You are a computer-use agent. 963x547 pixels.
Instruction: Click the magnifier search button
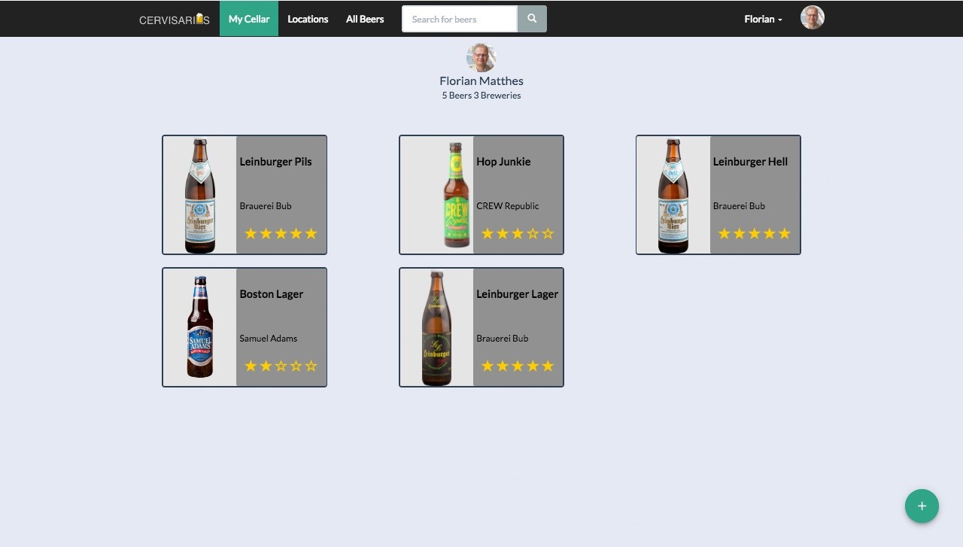[532, 19]
